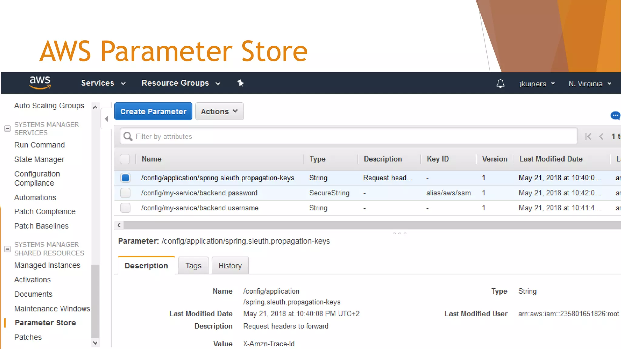621x349 pixels.
Task: Open State Manager in sidebar
Action: coord(39,159)
